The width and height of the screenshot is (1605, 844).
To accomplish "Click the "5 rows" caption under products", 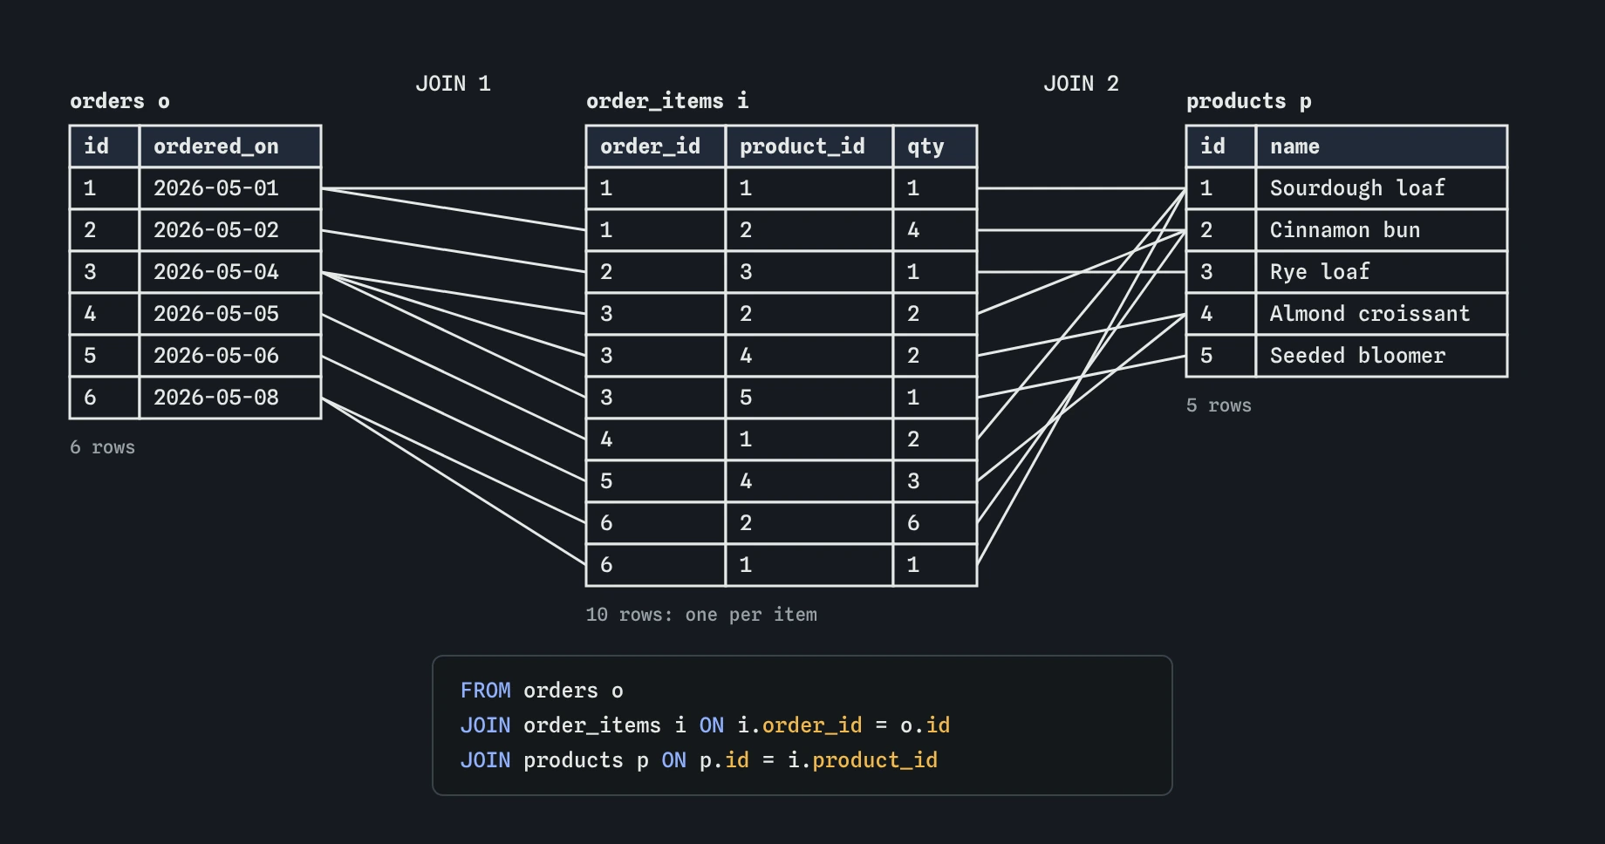I will click(1219, 405).
